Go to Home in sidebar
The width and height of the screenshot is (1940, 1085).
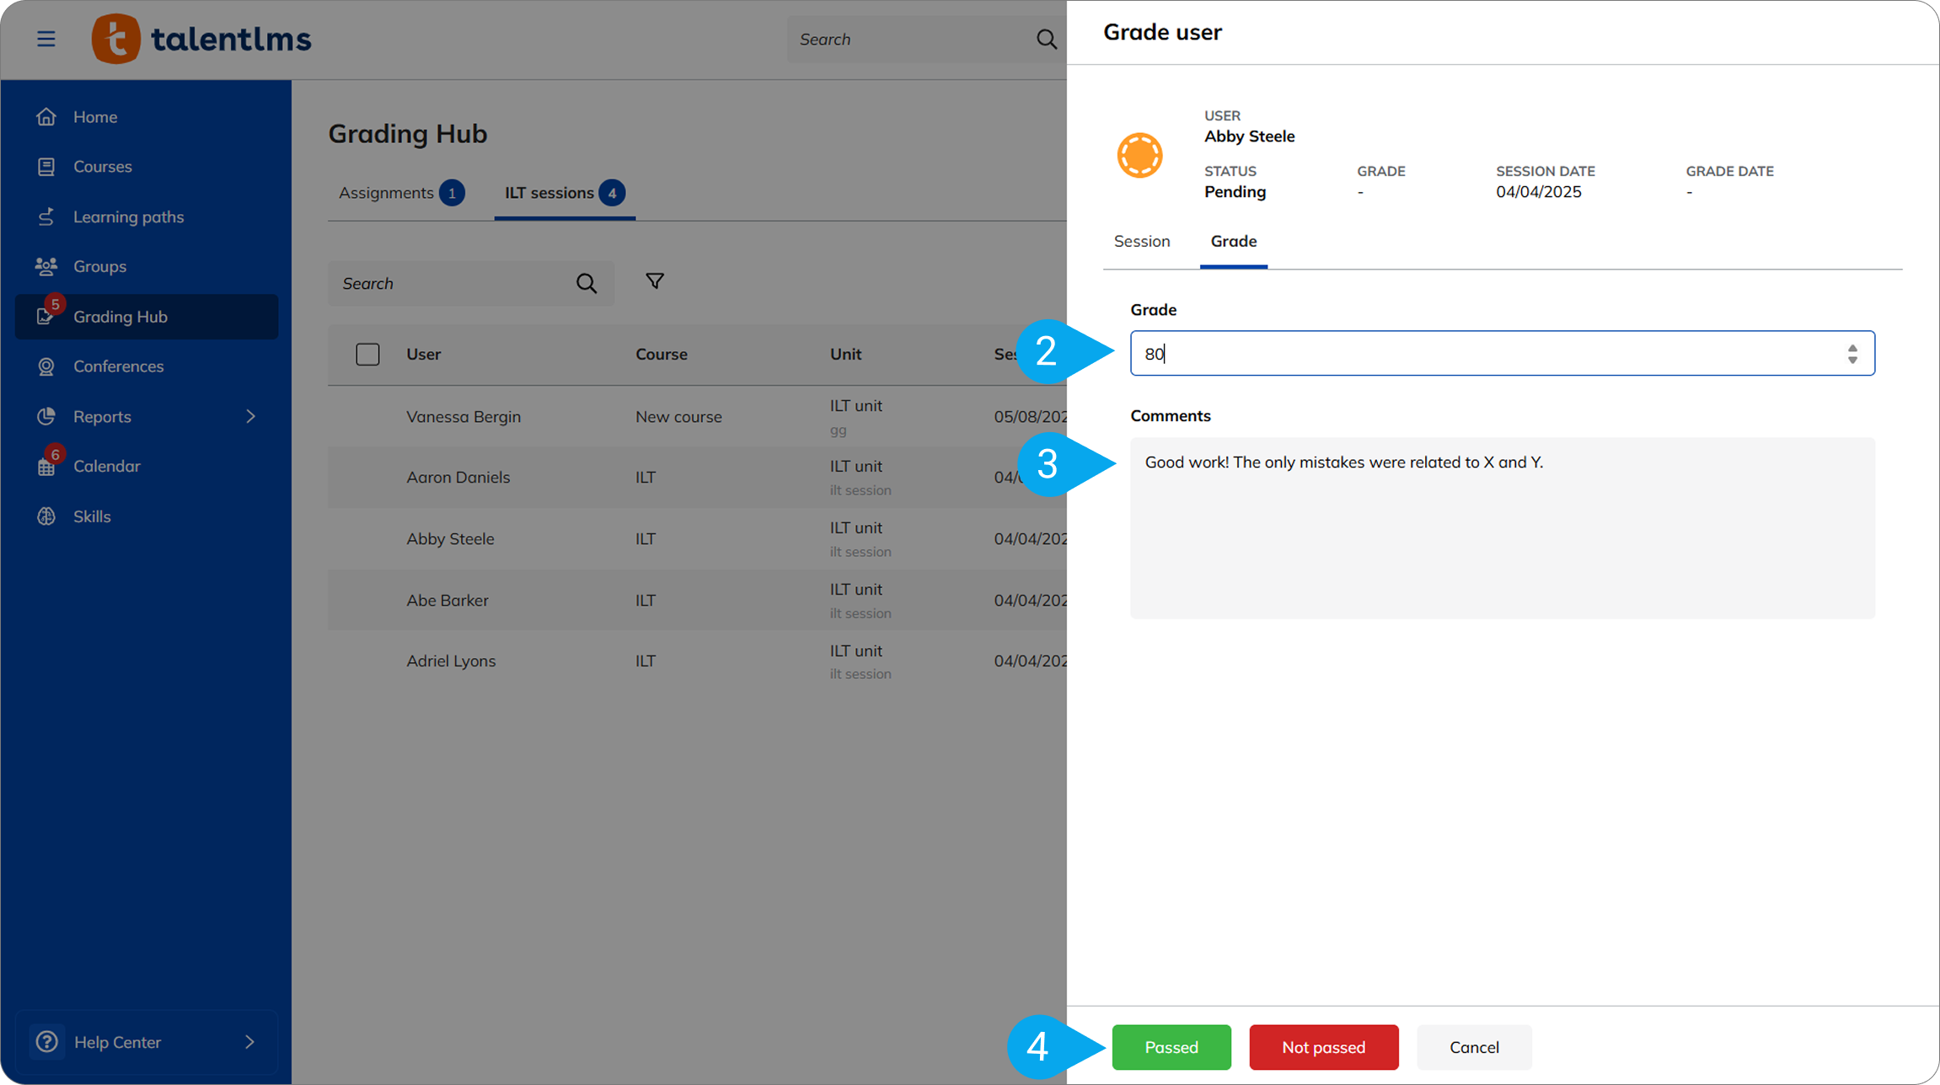coord(94,117)
